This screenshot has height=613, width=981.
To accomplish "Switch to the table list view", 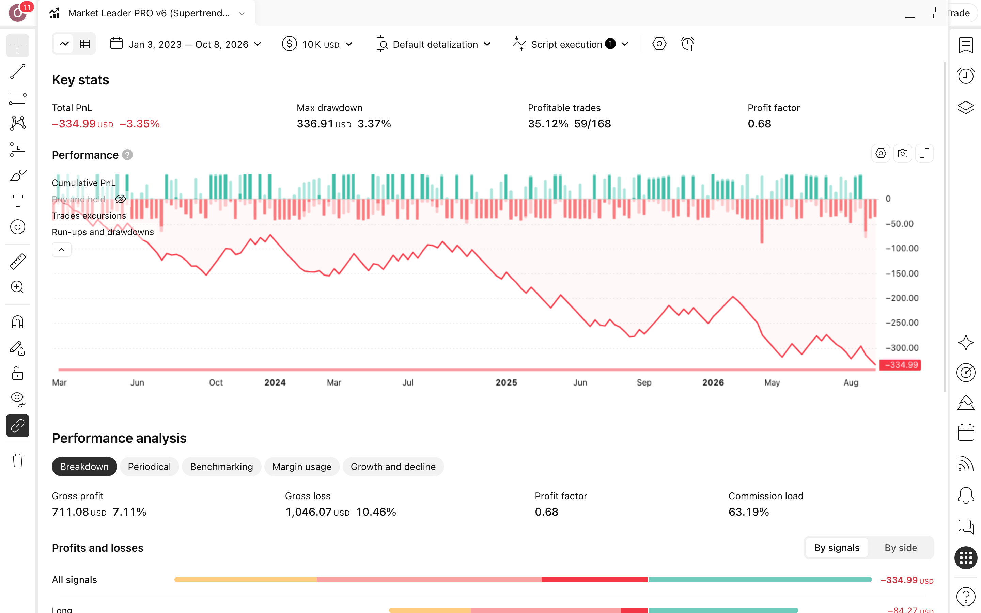I will (x=85, y=44).
